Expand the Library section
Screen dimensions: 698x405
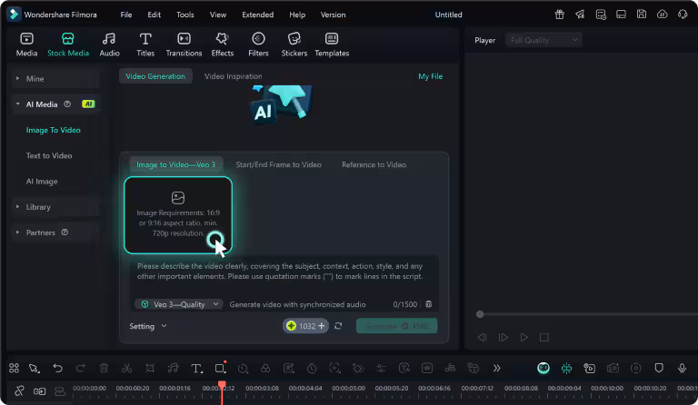click(38, 207)
